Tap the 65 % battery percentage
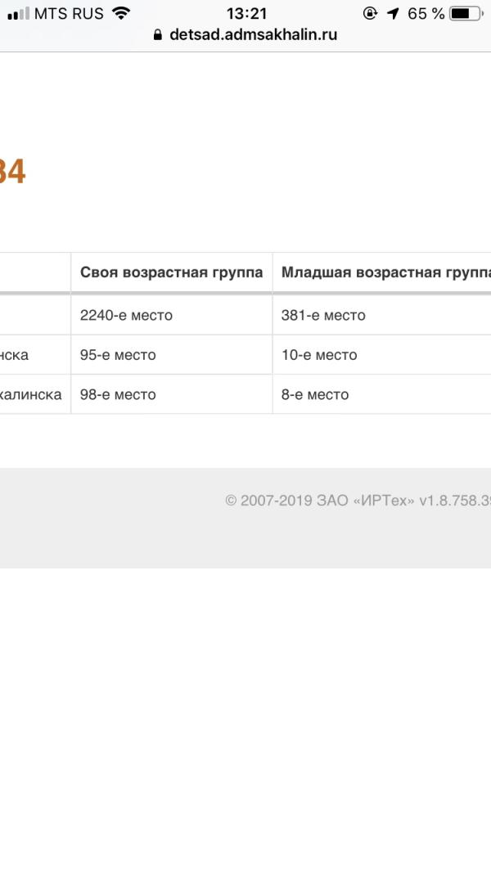 (426, 13)
